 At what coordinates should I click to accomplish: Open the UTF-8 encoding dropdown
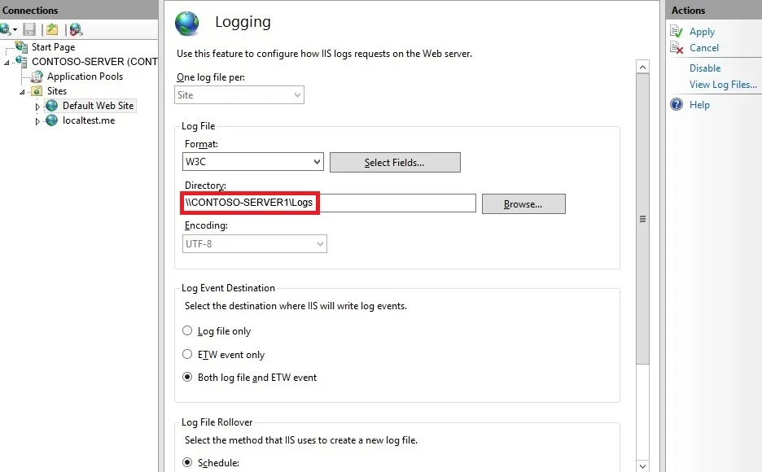255,244
